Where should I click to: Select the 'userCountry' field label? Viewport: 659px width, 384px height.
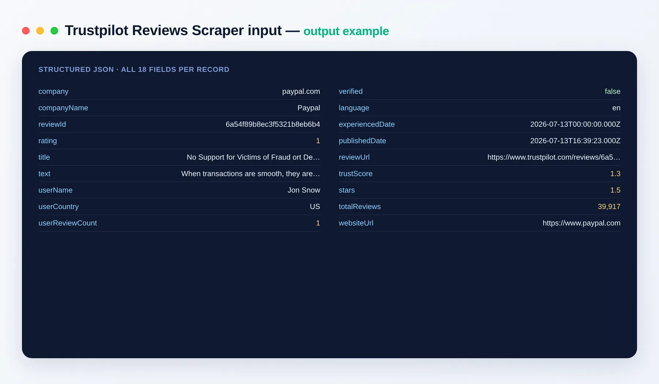click(x=59, y=207)
